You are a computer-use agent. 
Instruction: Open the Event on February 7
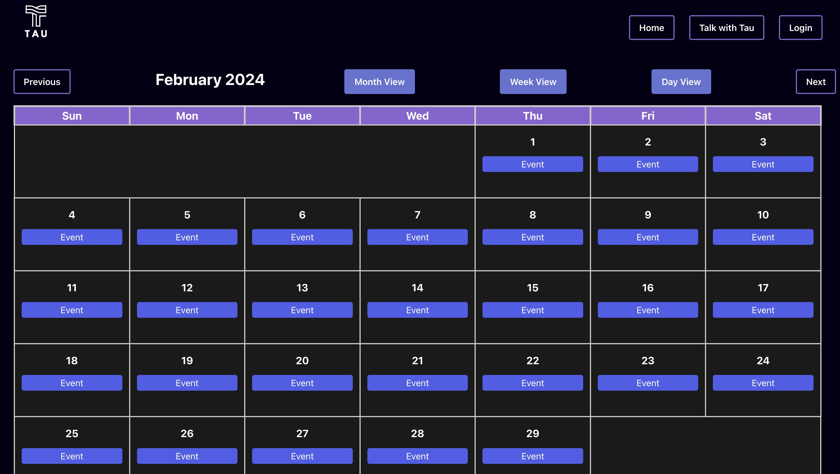(417, 237)
